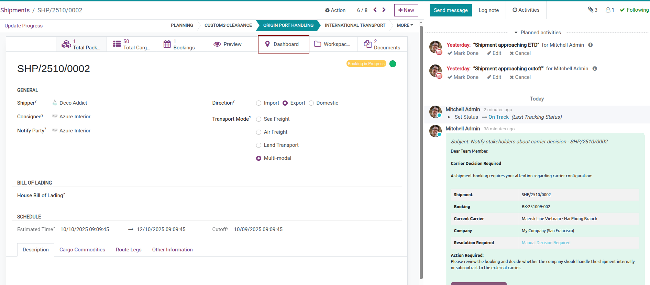Click the Manual Decision Required link
This screenshot has height=285, width=650.
[546, 243]
